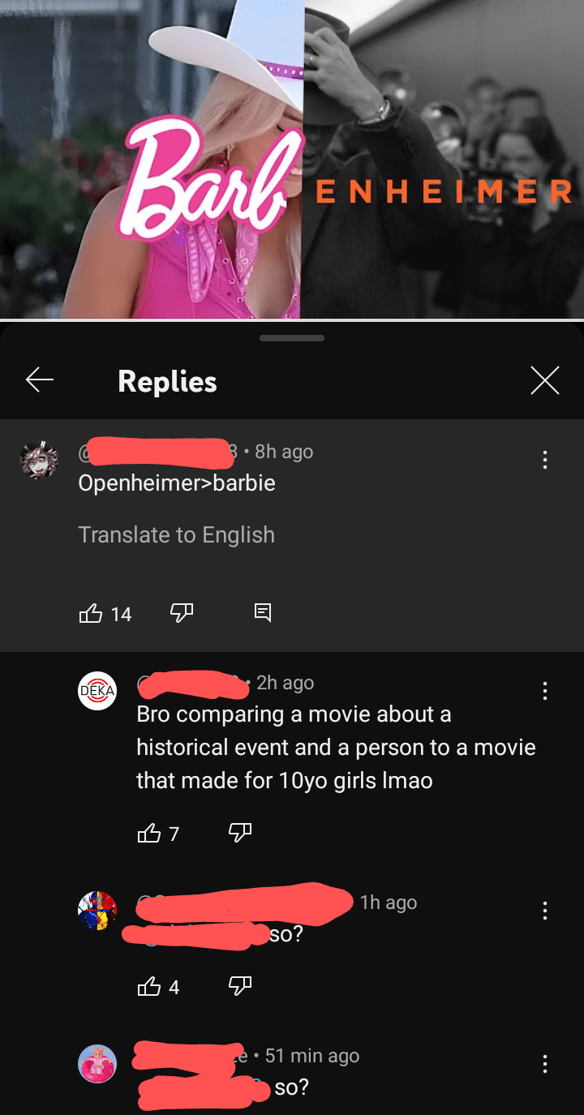The image size is (584, 1115).
Task: Close the Replies panel
Action: tap(544, 380)
